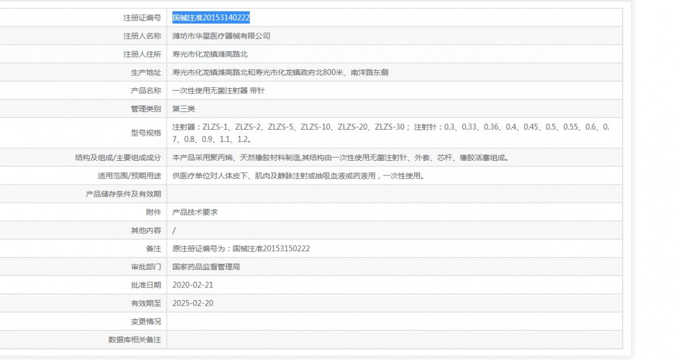The height and width of the screenshot is (360, 680).
Task: Select the 附件 label
Action: (153, 212)
